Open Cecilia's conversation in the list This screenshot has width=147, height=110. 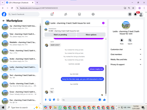coord(20,85)
